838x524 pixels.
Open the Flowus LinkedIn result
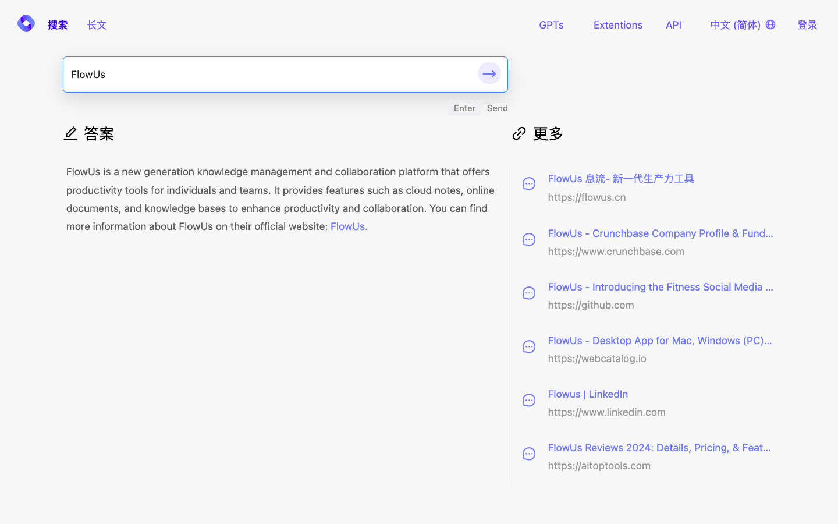pyautogui.click(x=588, y=394)
